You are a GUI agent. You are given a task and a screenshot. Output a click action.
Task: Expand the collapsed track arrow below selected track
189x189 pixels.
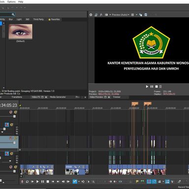[x=20, y=150]
